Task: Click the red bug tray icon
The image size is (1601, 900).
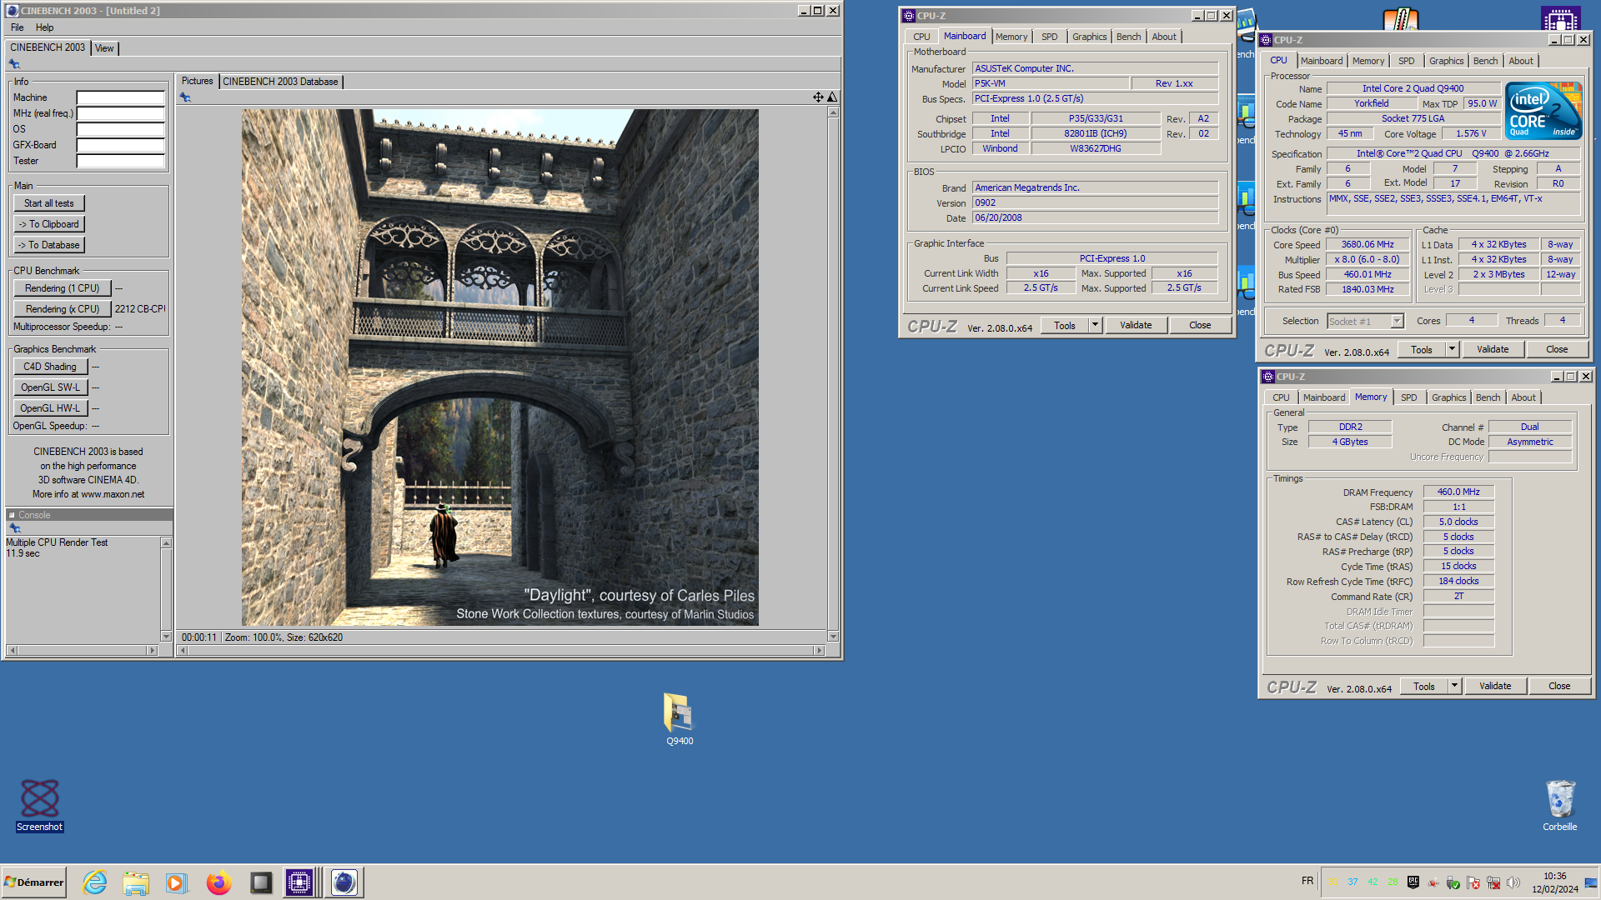Action: (1433, 882)
